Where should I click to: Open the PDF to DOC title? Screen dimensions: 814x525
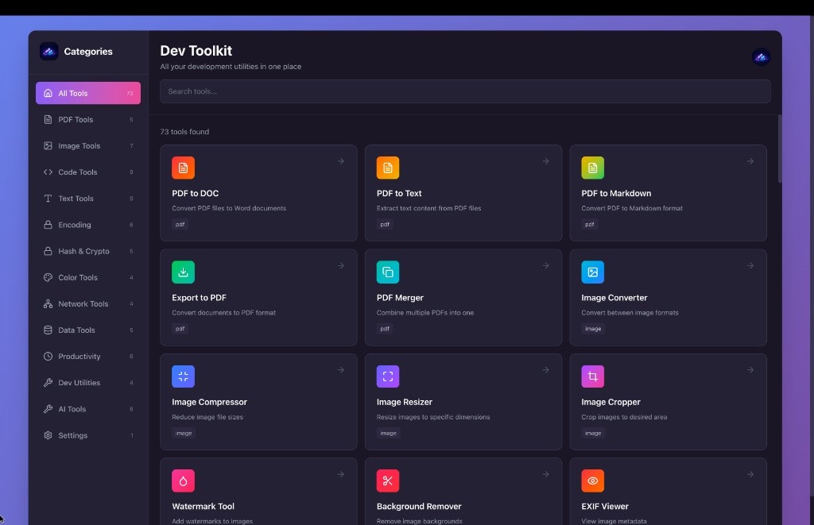(196, 193)
